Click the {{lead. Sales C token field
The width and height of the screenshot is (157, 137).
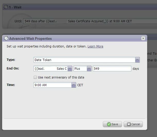tap(51, 68)
